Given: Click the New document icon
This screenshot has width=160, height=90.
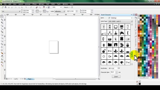Looking at the screenshot, I should coord(2,7).
